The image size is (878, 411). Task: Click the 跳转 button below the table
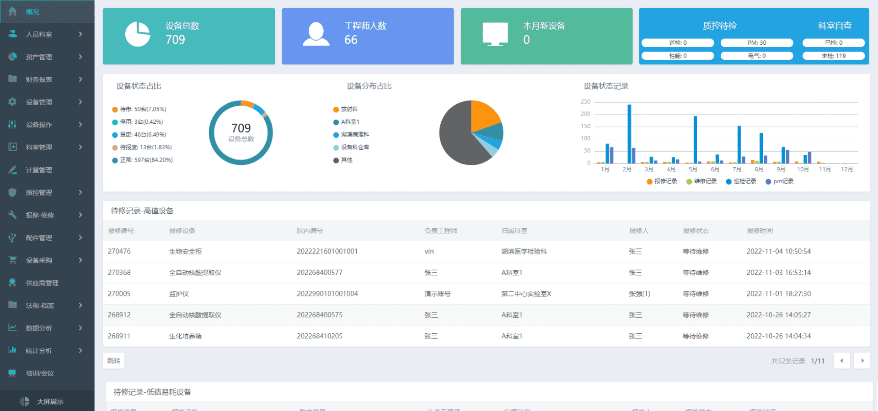[113, 361]
